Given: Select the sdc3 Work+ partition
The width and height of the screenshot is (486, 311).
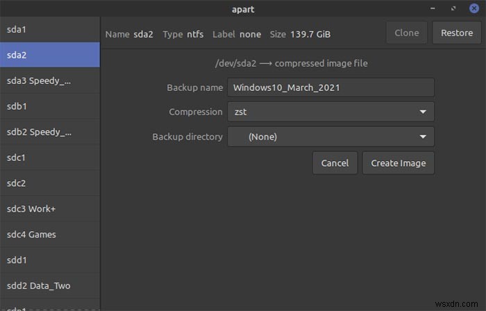Looking at the screenshot, I should (x=50, y=209).
